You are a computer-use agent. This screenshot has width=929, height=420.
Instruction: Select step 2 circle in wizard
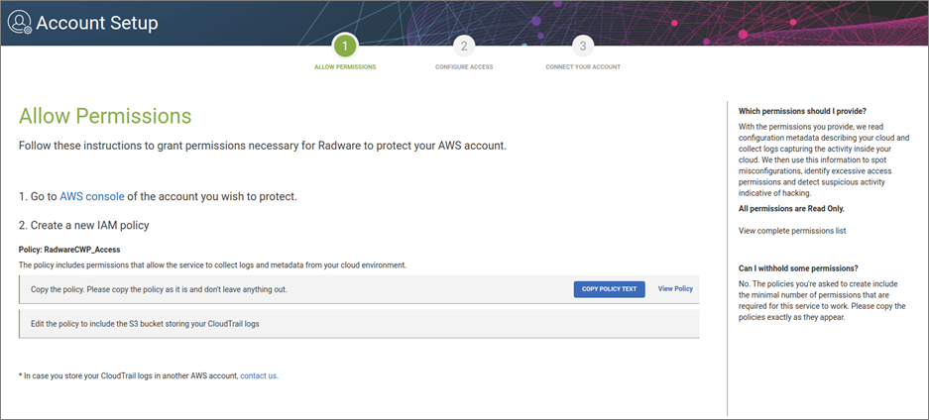[x=464, y=46]
